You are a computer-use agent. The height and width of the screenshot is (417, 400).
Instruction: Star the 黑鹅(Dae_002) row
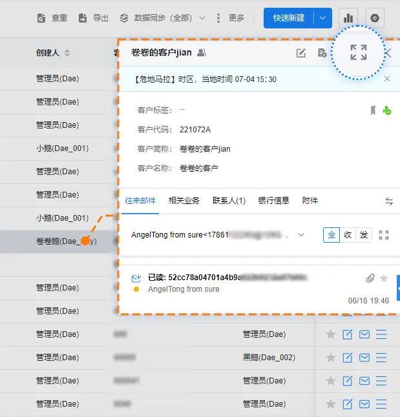pyautogui.click(x=330, y=358)
